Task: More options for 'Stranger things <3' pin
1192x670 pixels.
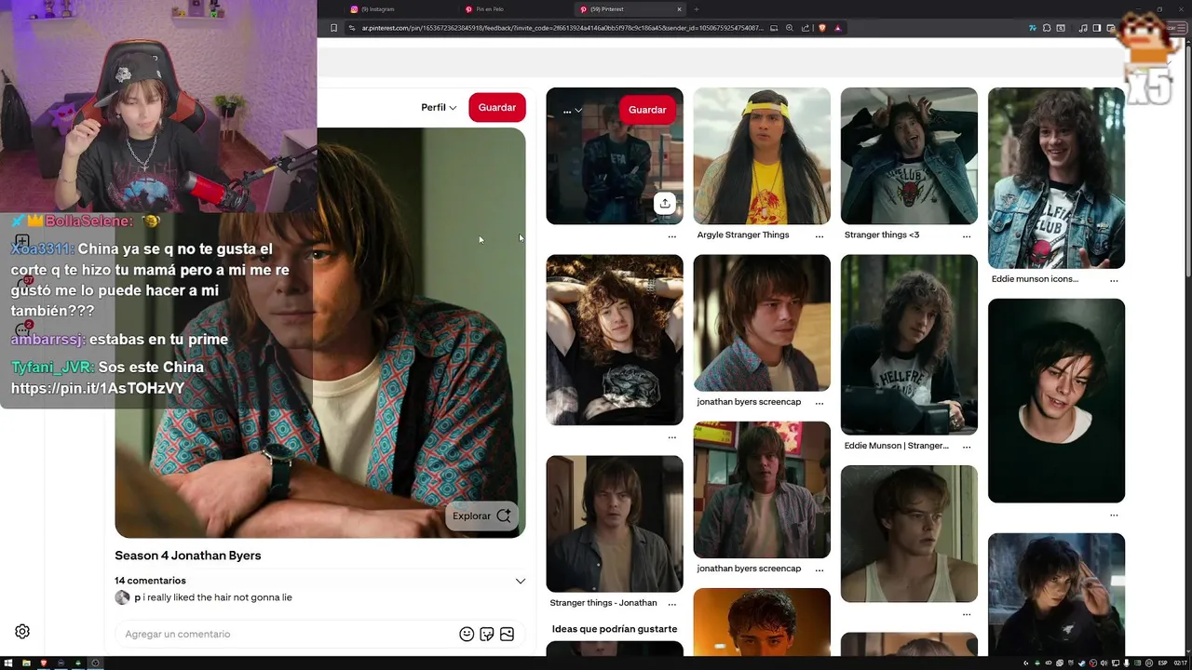Action: [x=967, y=236]
